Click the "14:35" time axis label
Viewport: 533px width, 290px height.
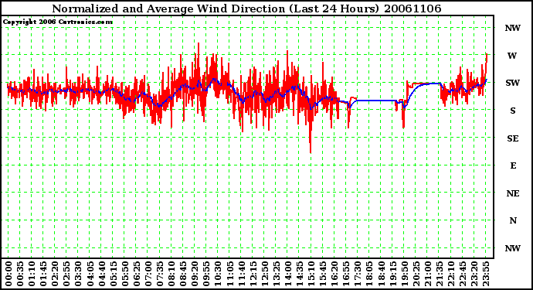(x=300, y=274)
